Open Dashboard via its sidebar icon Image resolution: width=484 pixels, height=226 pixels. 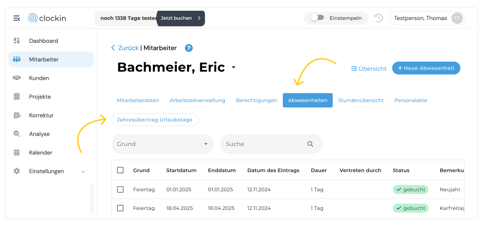click(x=17, y=41)
